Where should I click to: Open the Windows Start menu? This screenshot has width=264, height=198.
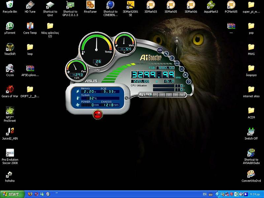12,194
